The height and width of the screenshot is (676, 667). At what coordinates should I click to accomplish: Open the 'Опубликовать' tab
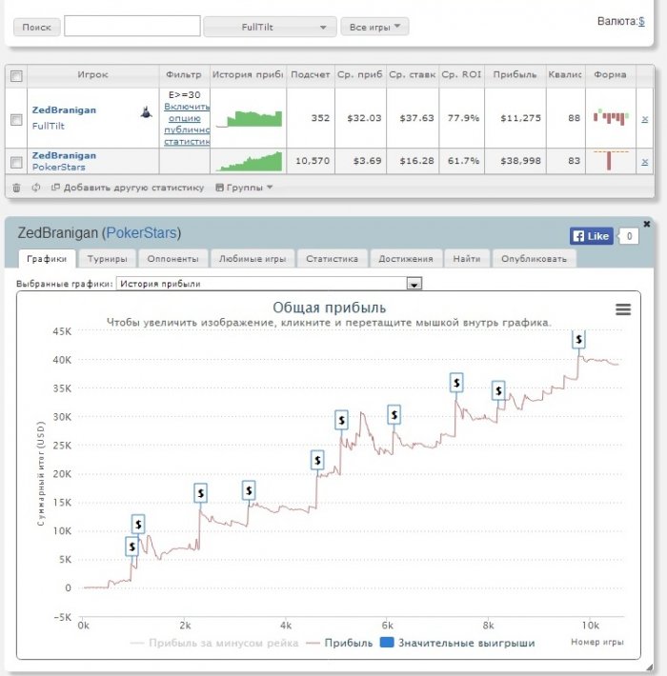(535, 259)
